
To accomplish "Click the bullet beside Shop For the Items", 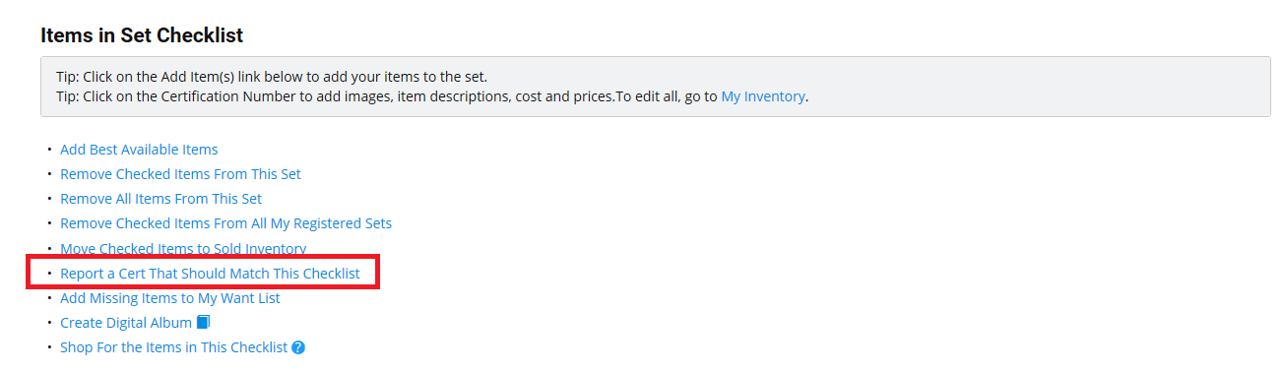I will pyautogui.click(x=49, y=347).
